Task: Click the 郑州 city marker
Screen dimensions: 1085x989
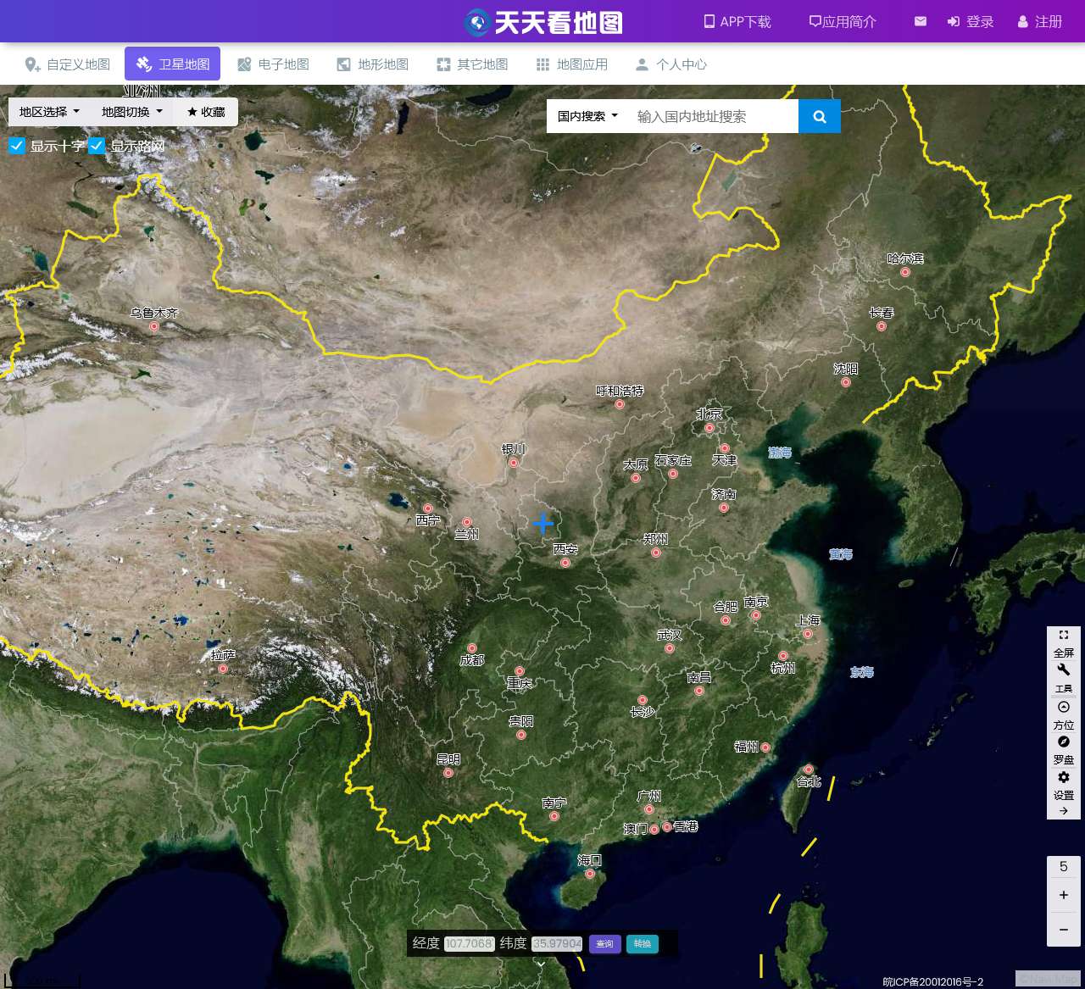Action: (656, 553)
